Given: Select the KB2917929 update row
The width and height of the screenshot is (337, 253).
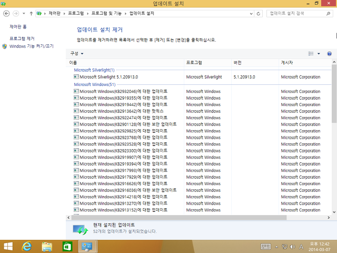Looking at the screenshot, I should (x=199, y=177).
